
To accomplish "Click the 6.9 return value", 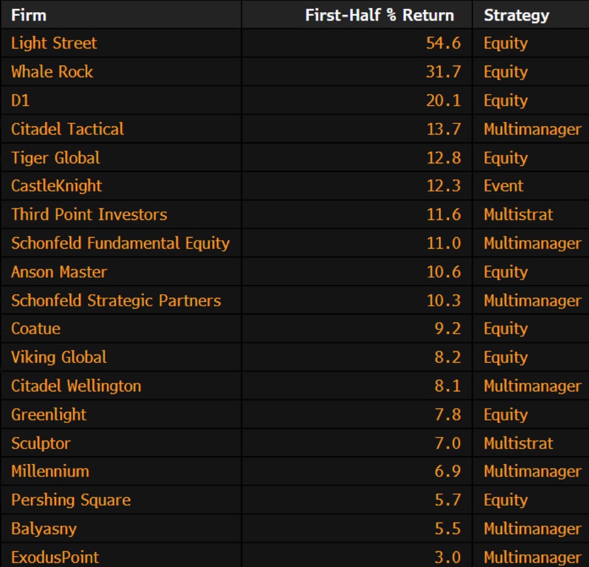I will coord(448,471).
